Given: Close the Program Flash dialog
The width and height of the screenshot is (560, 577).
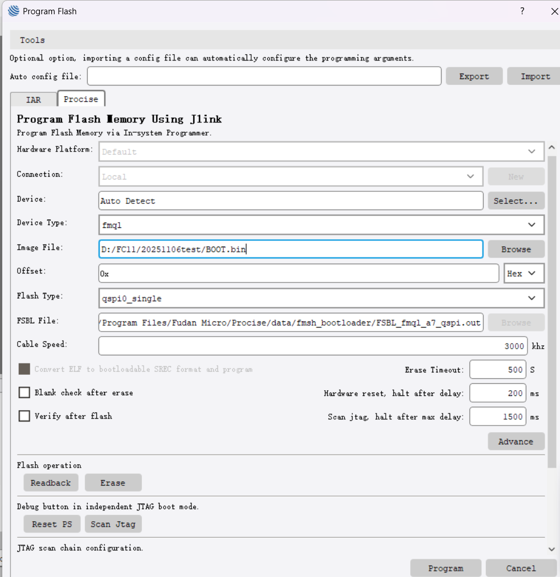Looking at the screenshot, I should coord(554,11).
